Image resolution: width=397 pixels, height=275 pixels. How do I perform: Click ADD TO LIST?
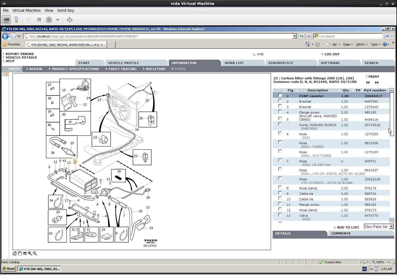coord(348,227)
